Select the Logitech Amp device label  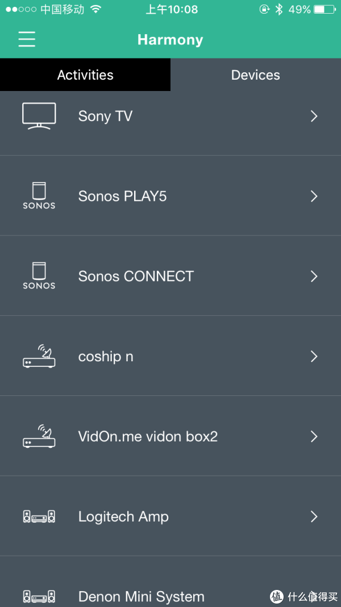123,517
